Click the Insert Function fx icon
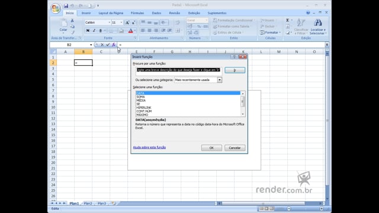The image size is (379, 213). [x=114, y=45]
